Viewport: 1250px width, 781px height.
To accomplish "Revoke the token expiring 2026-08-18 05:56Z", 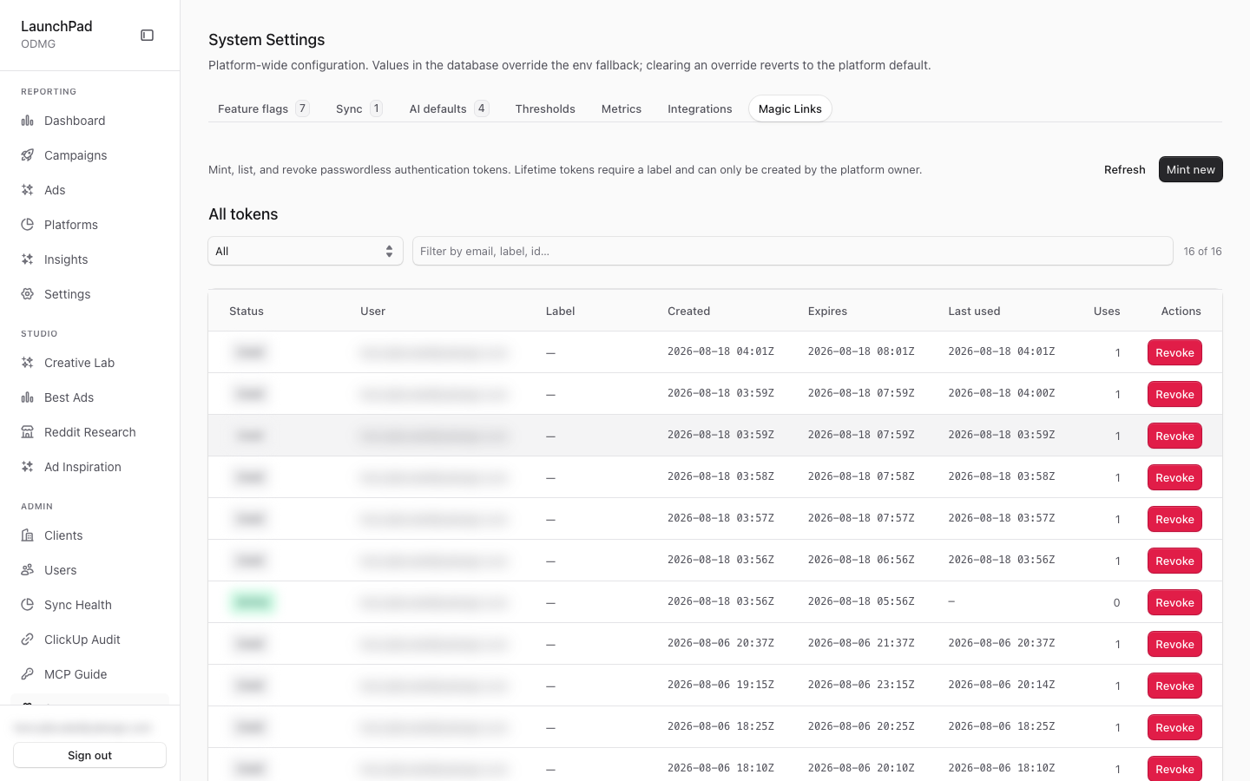I will pos(1174,602).
